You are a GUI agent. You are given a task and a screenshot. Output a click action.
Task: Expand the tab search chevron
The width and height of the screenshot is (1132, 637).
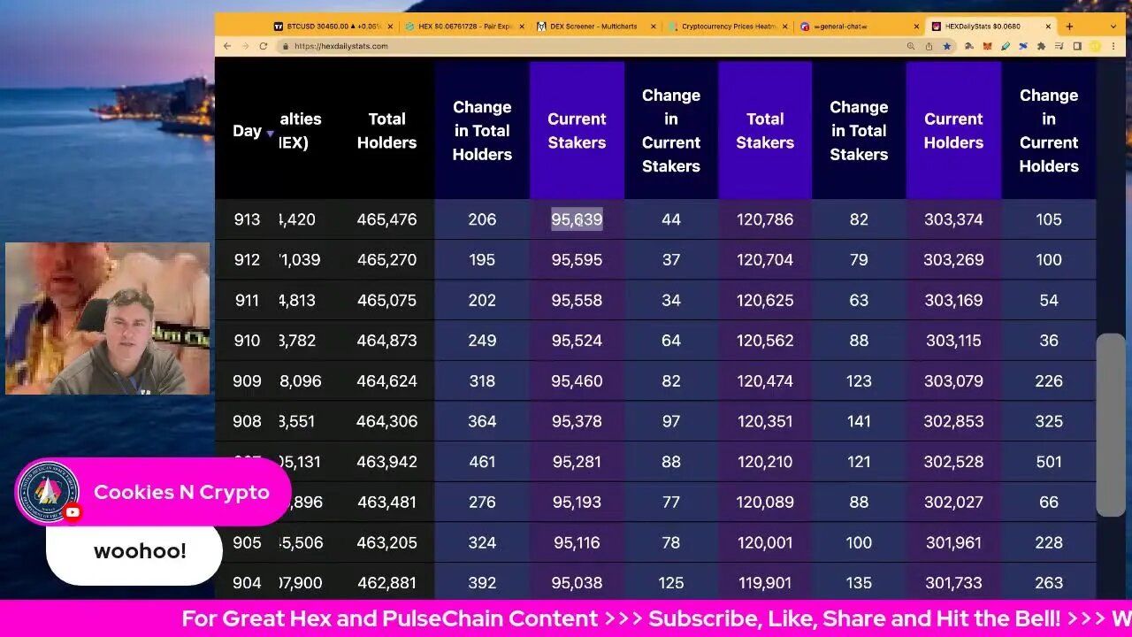[x=1113, y=27]
